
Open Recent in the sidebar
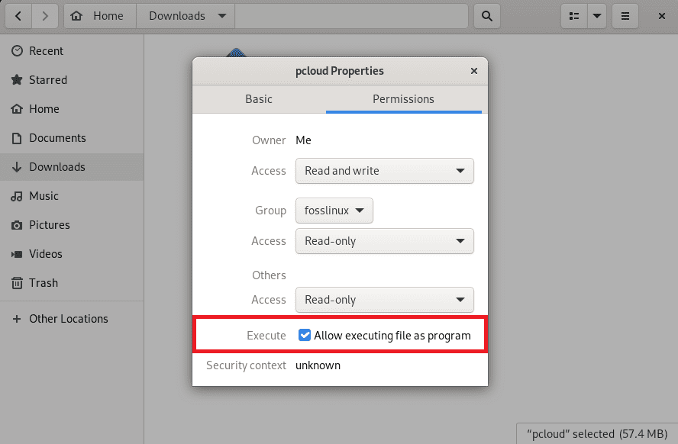[x=72, y=51]
